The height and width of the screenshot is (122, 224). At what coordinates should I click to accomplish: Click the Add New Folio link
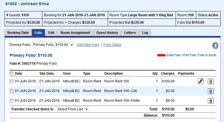pos(88,45)
